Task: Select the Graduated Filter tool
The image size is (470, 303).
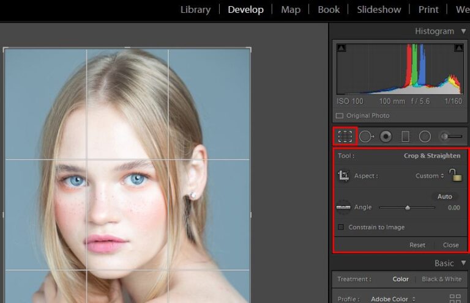Action: coord(405,136)
